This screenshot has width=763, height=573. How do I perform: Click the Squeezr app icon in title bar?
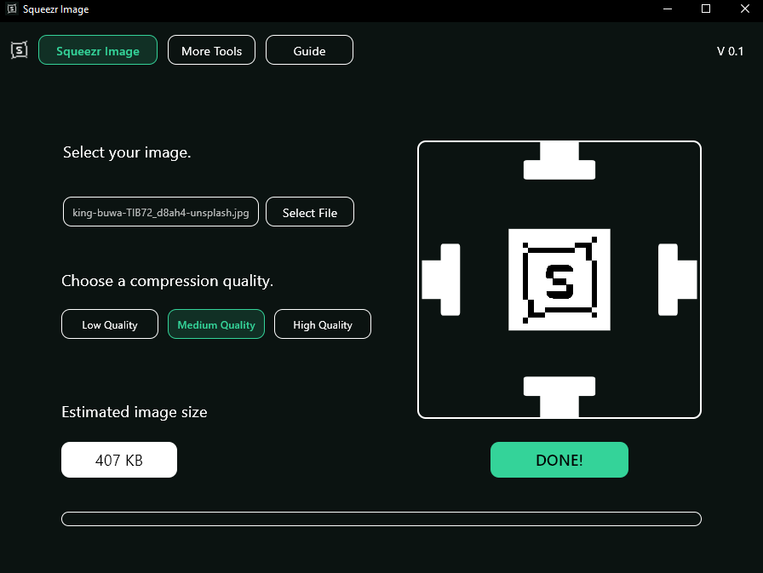click(x=12, y=9)
